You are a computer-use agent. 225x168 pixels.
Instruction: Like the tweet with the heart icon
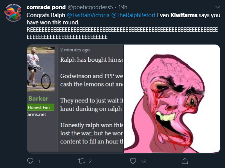point(133,161)
